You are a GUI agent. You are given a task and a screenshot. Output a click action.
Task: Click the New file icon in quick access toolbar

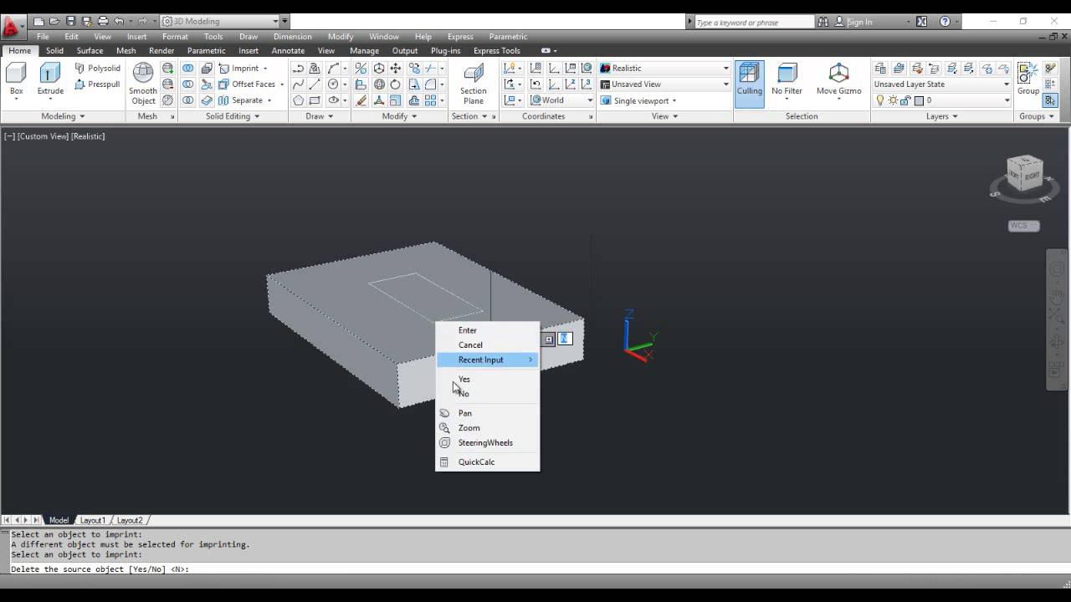38,21
